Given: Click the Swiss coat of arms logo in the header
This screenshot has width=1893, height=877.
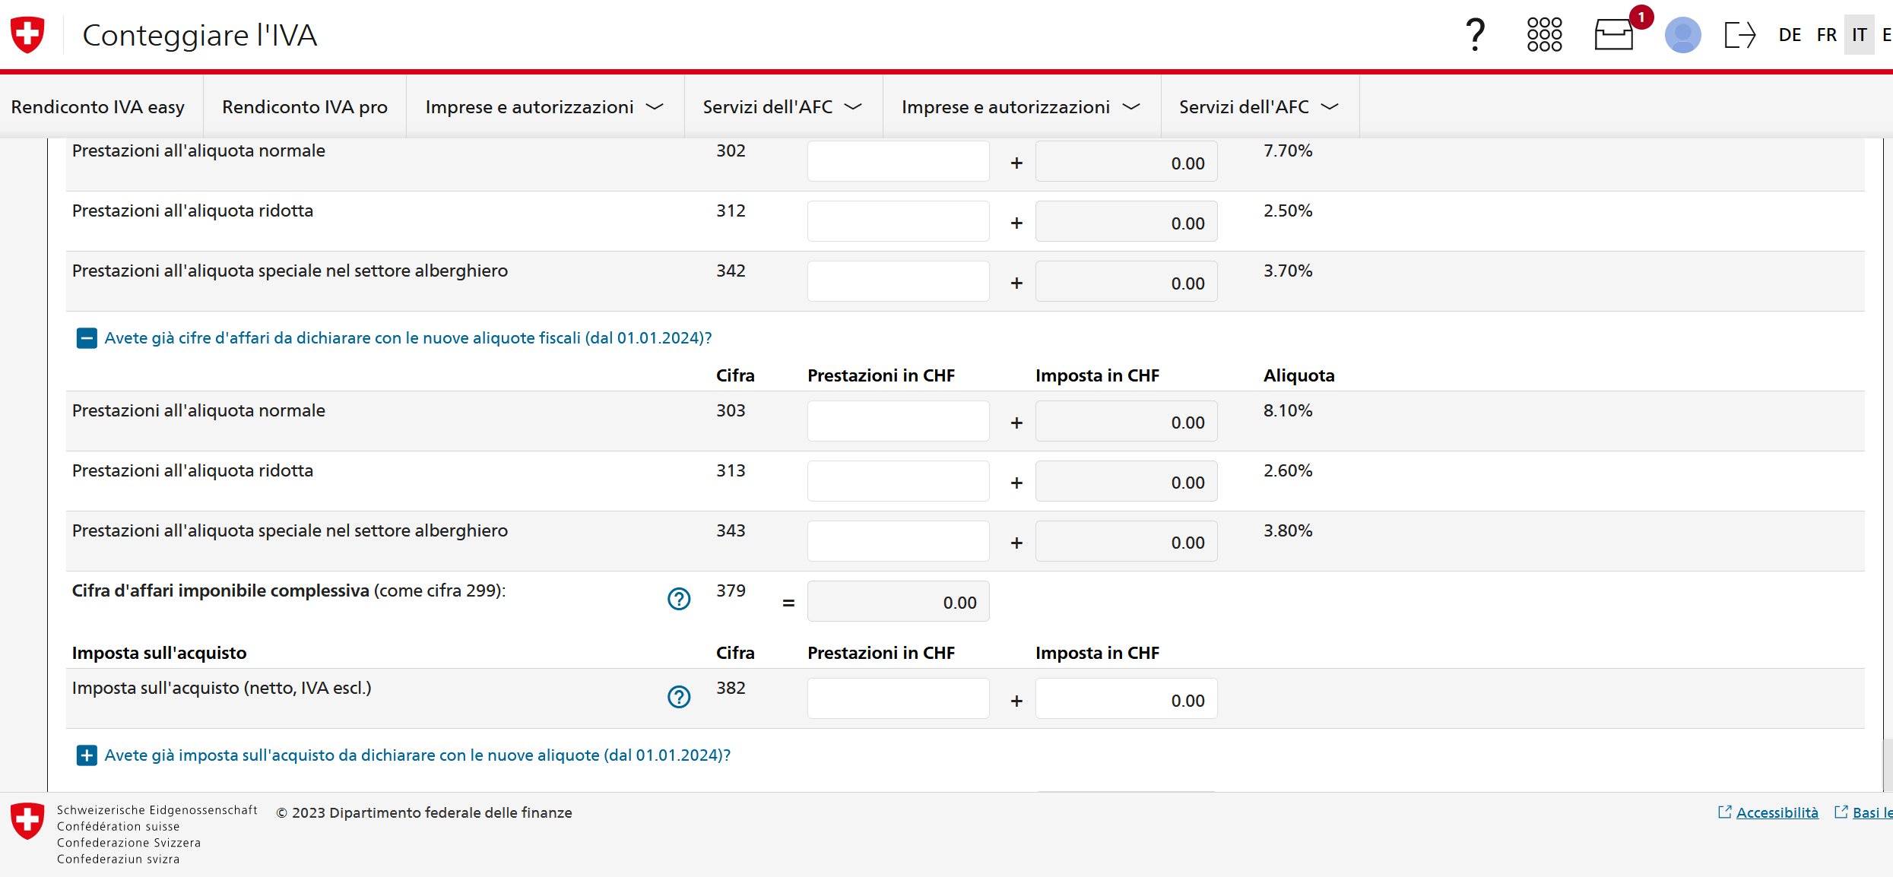Looking at the screenshot, I should point(28,35).
